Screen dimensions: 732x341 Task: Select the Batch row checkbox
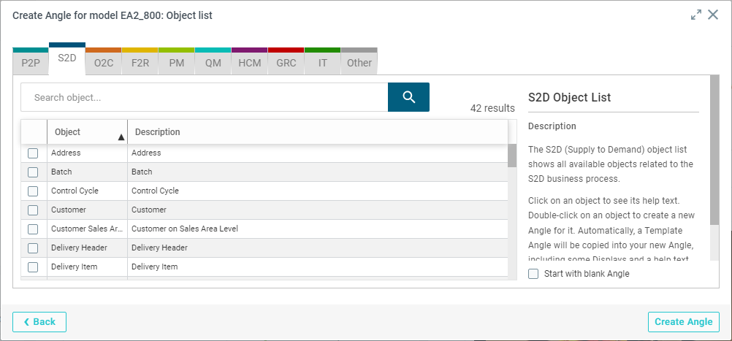(33, 172)
